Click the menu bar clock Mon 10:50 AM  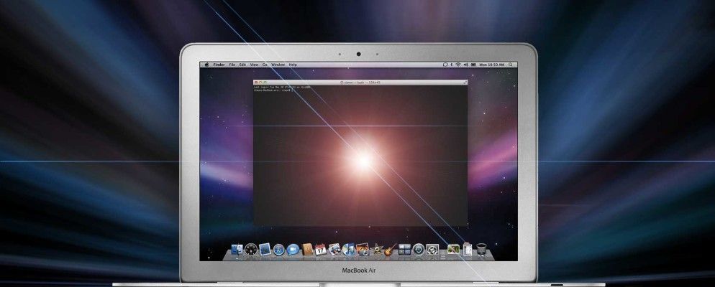(492, 65)
